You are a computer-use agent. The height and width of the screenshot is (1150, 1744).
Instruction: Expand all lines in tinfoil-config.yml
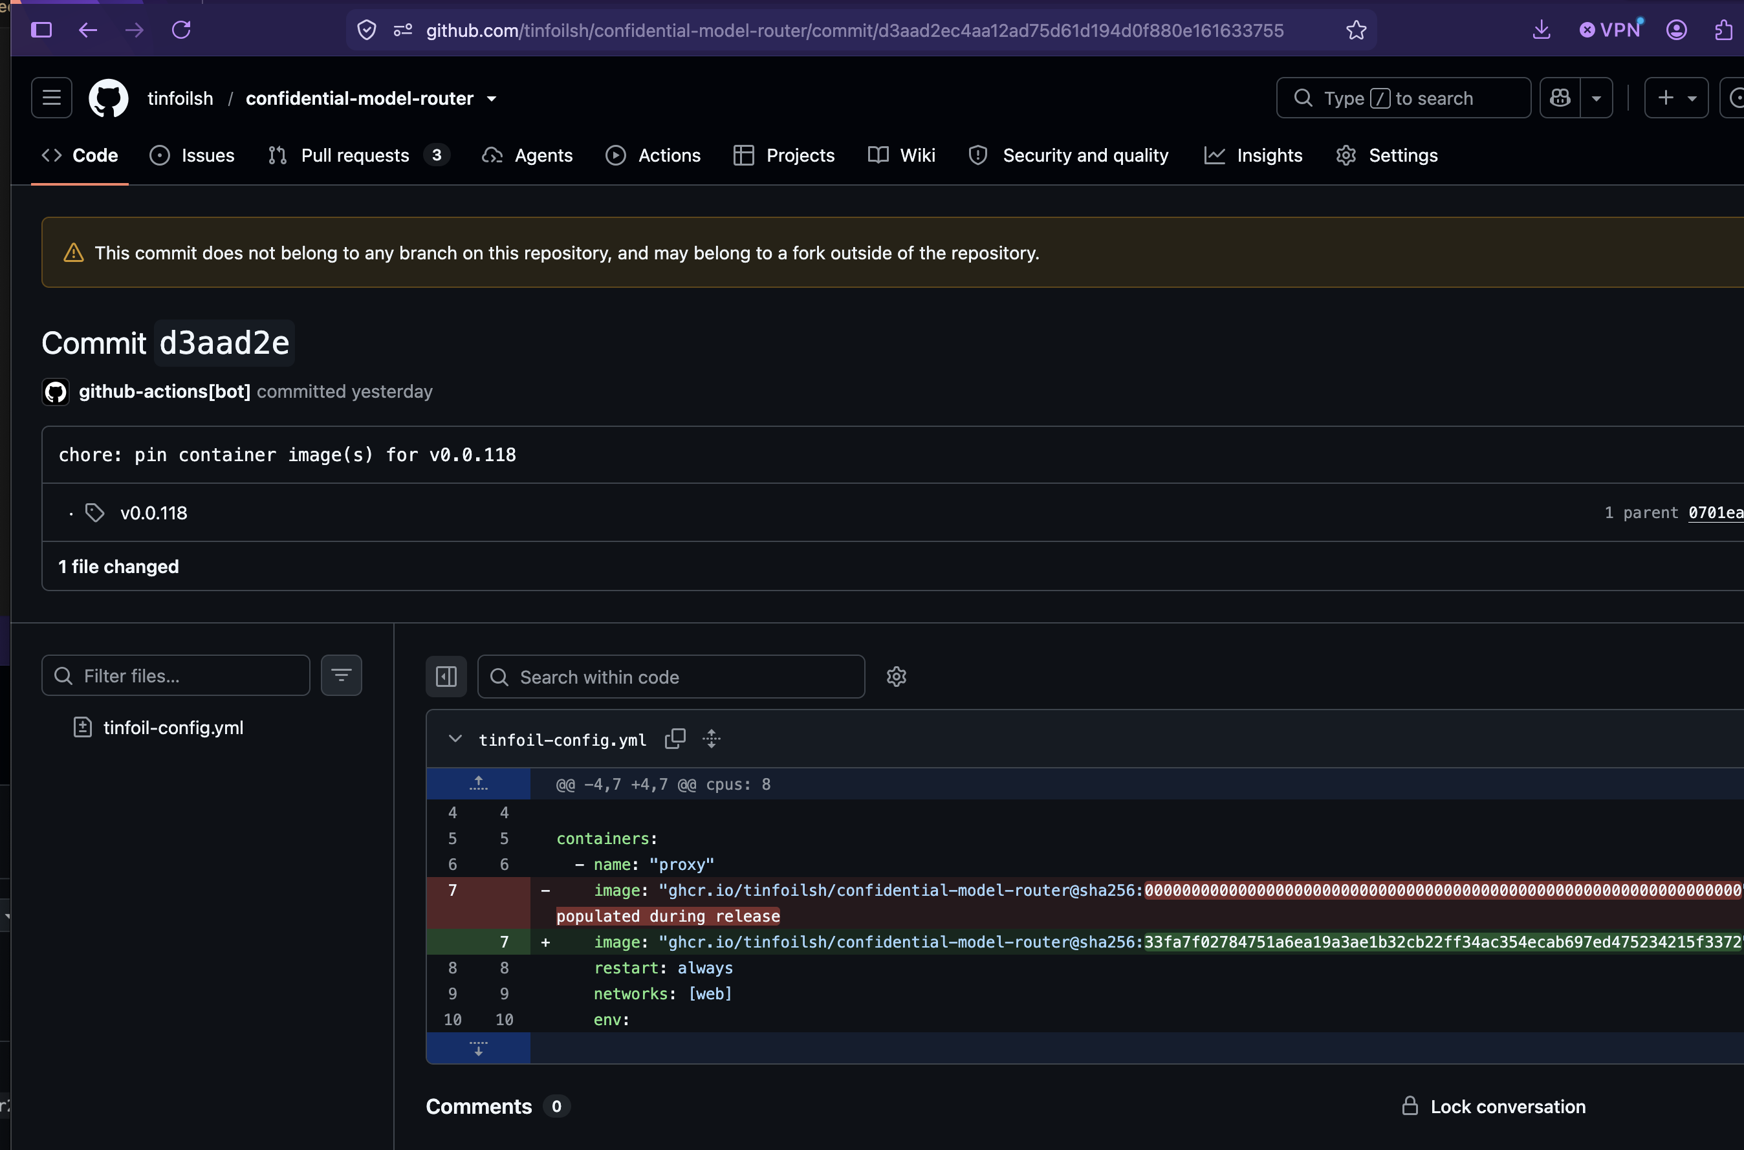712,739
